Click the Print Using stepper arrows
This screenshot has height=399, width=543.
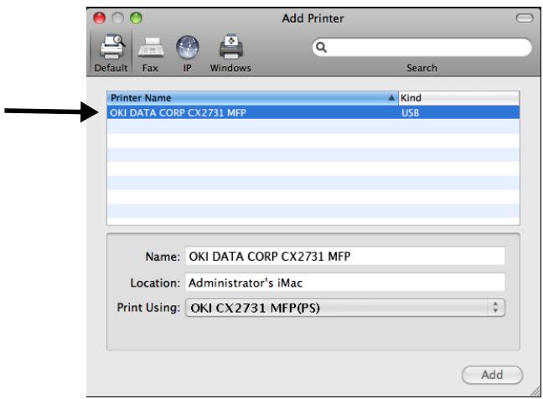[x=495, y=308]
